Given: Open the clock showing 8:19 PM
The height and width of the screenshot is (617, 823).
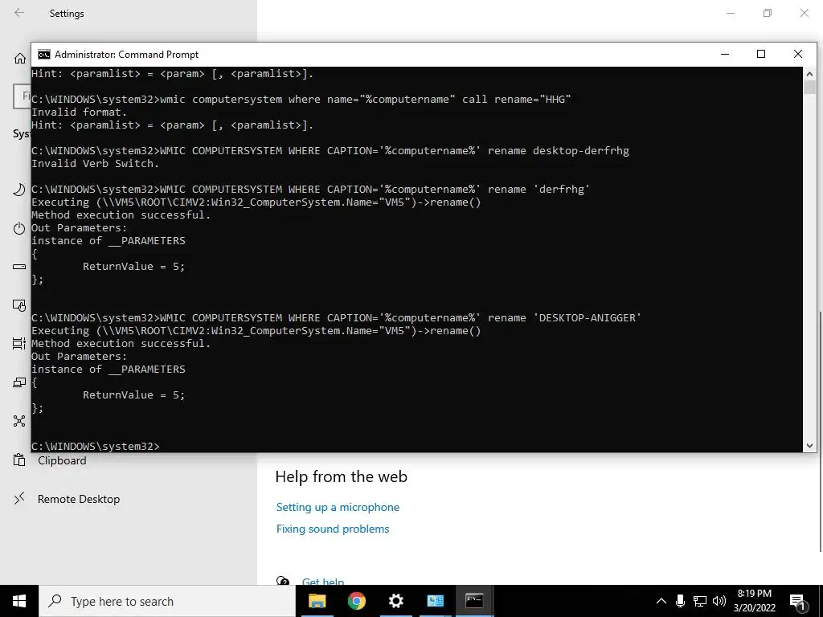Looking at the screenshot, I should click(754, 594).
